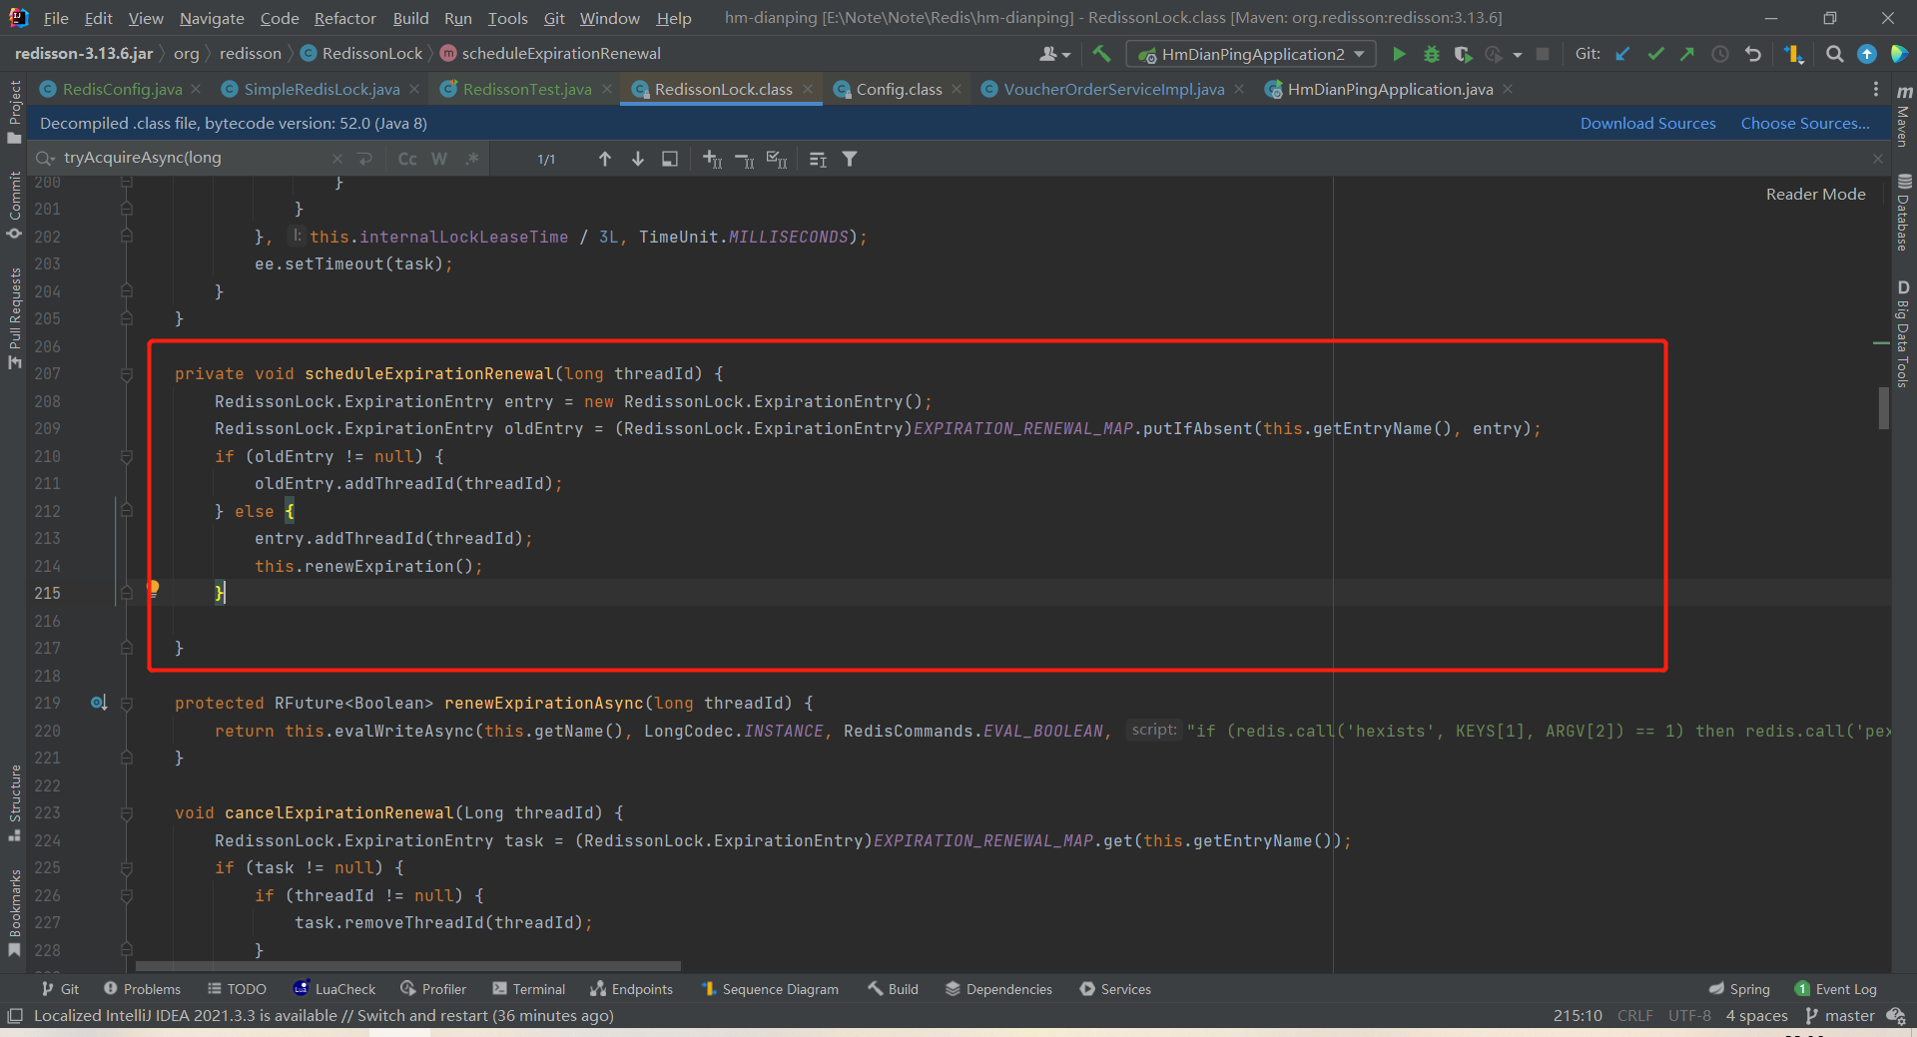Switch to SimpleRedisLock.java tab
The image size is (1917, 1037).
(x=321, y=89)
